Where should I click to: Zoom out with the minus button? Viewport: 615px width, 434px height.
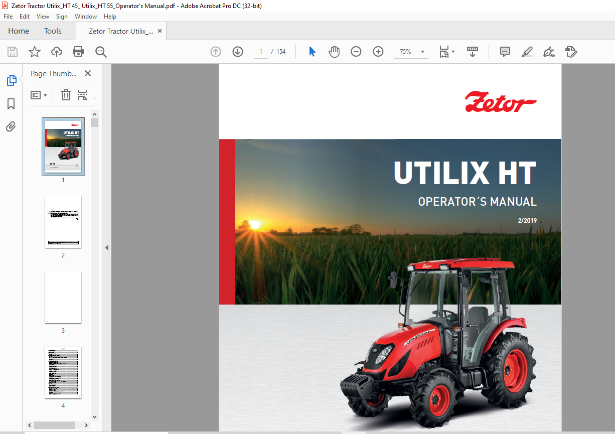point(356,52)
